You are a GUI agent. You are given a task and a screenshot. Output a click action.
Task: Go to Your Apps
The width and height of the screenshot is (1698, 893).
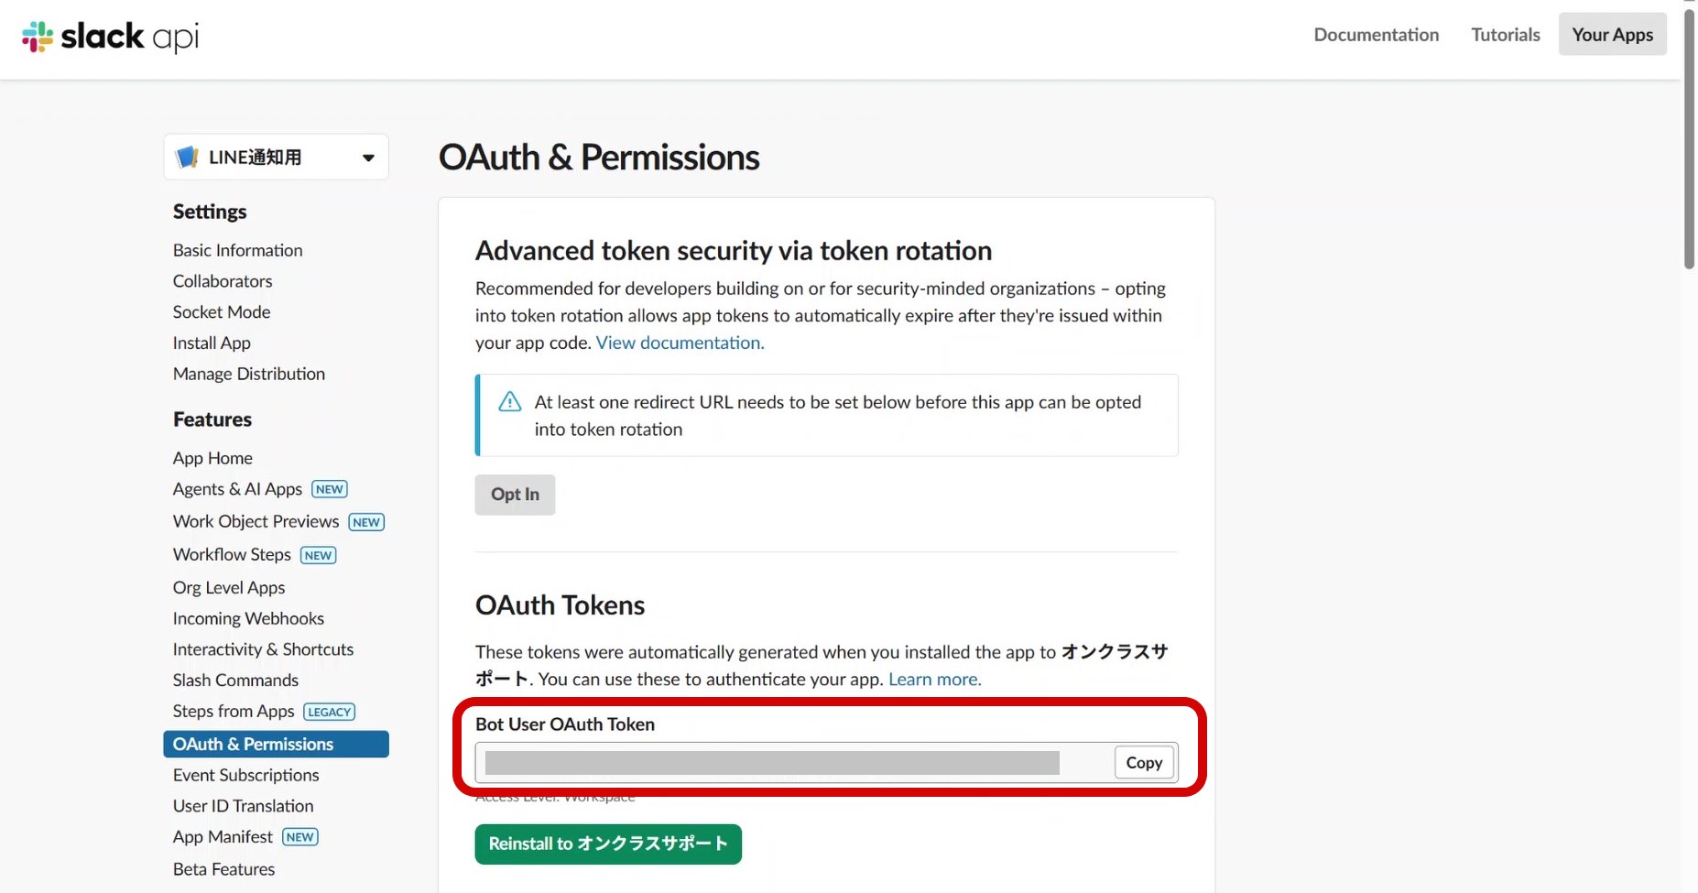coord(1612,35)
